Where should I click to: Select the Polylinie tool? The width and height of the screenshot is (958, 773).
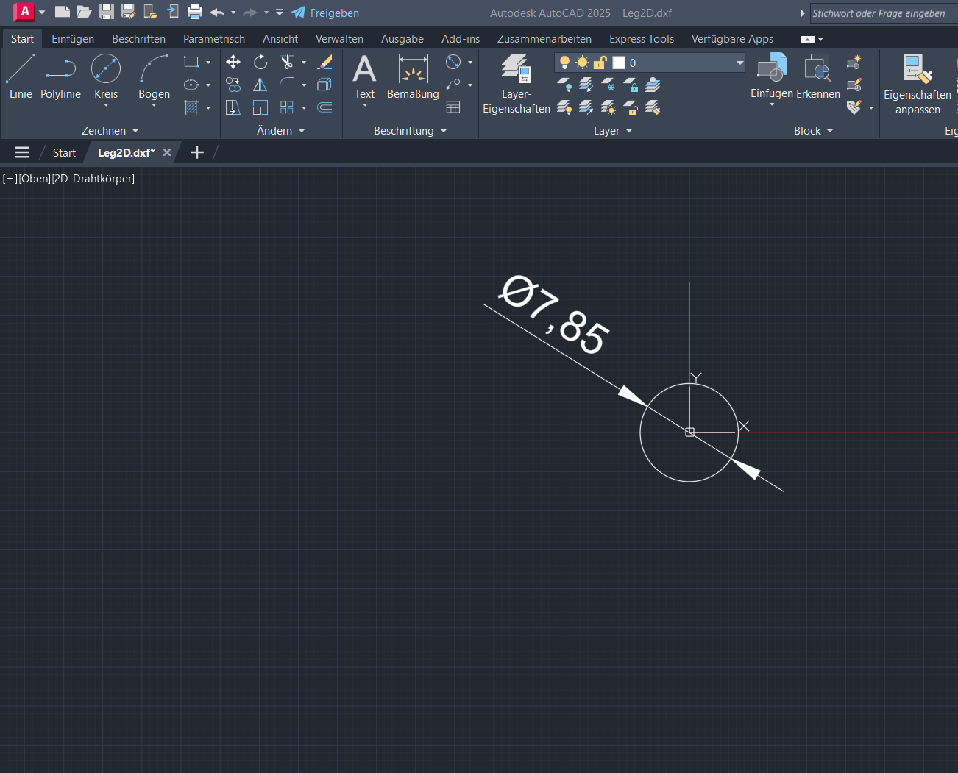tap(60, 76)
